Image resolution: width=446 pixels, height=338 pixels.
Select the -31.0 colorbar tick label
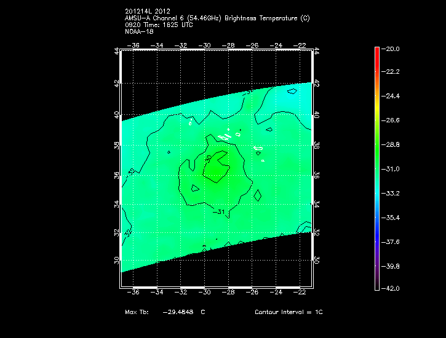(391, 168)
